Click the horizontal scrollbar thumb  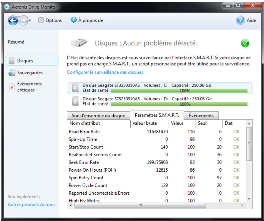[140, 205]
